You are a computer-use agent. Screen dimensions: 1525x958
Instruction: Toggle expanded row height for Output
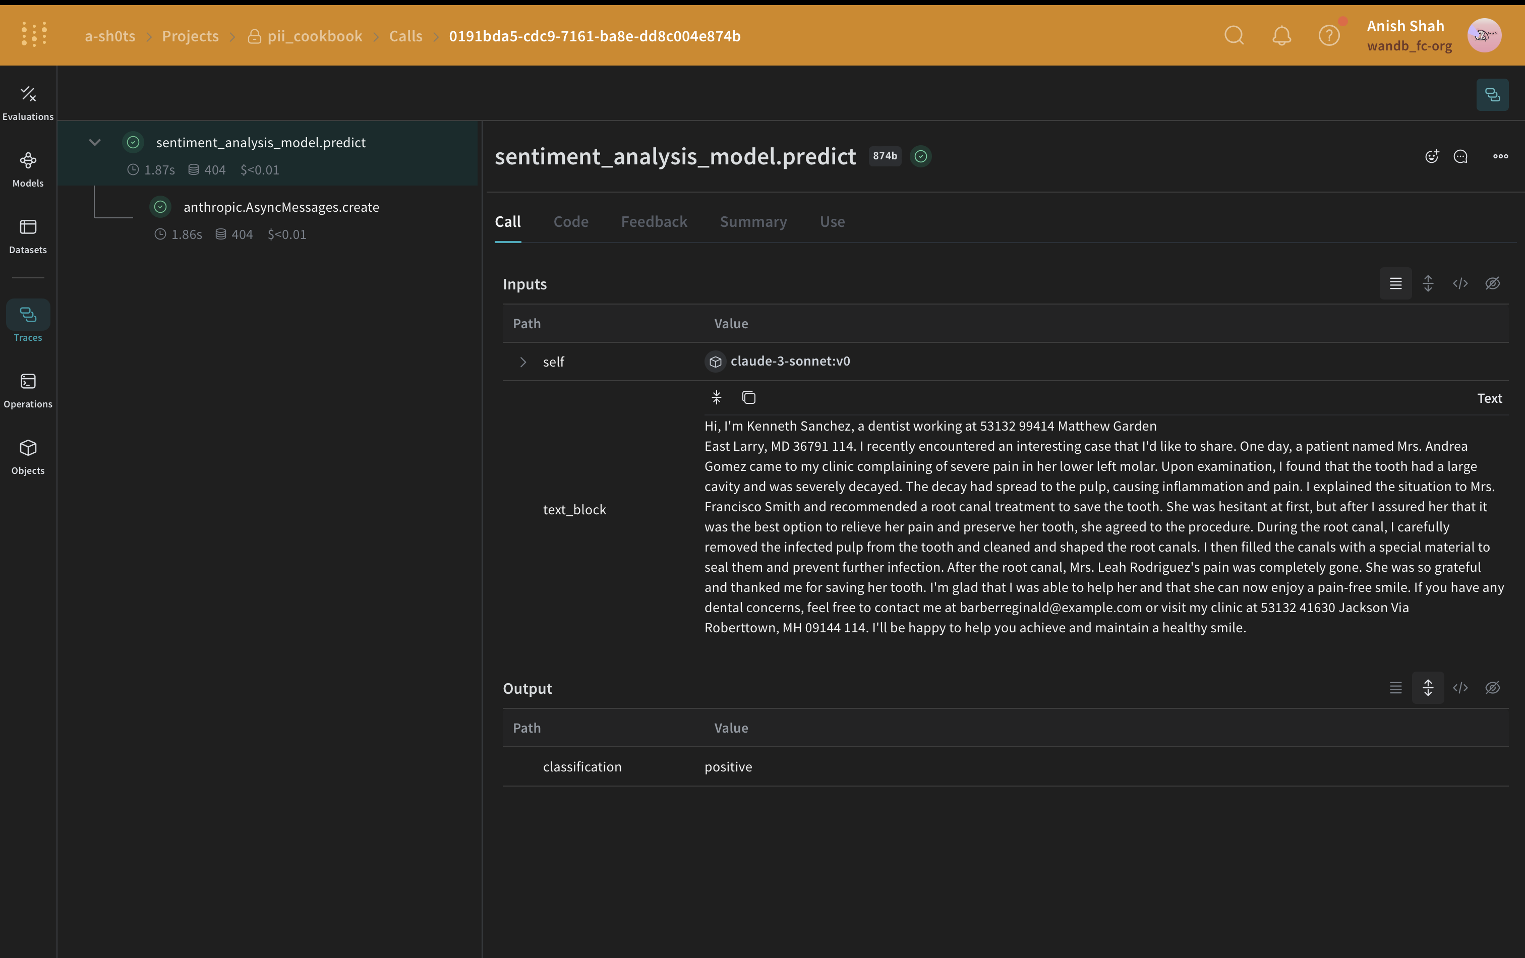[x=1428, y=688]
